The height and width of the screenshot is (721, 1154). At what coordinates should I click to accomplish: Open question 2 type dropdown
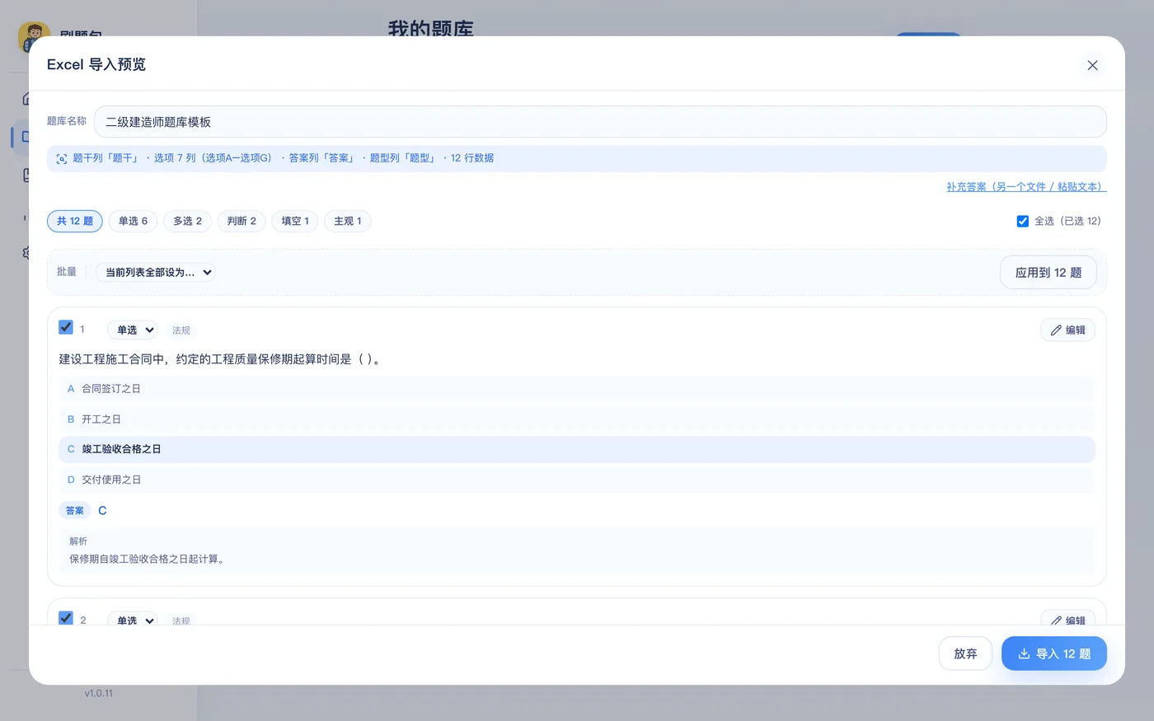point(132,619)
